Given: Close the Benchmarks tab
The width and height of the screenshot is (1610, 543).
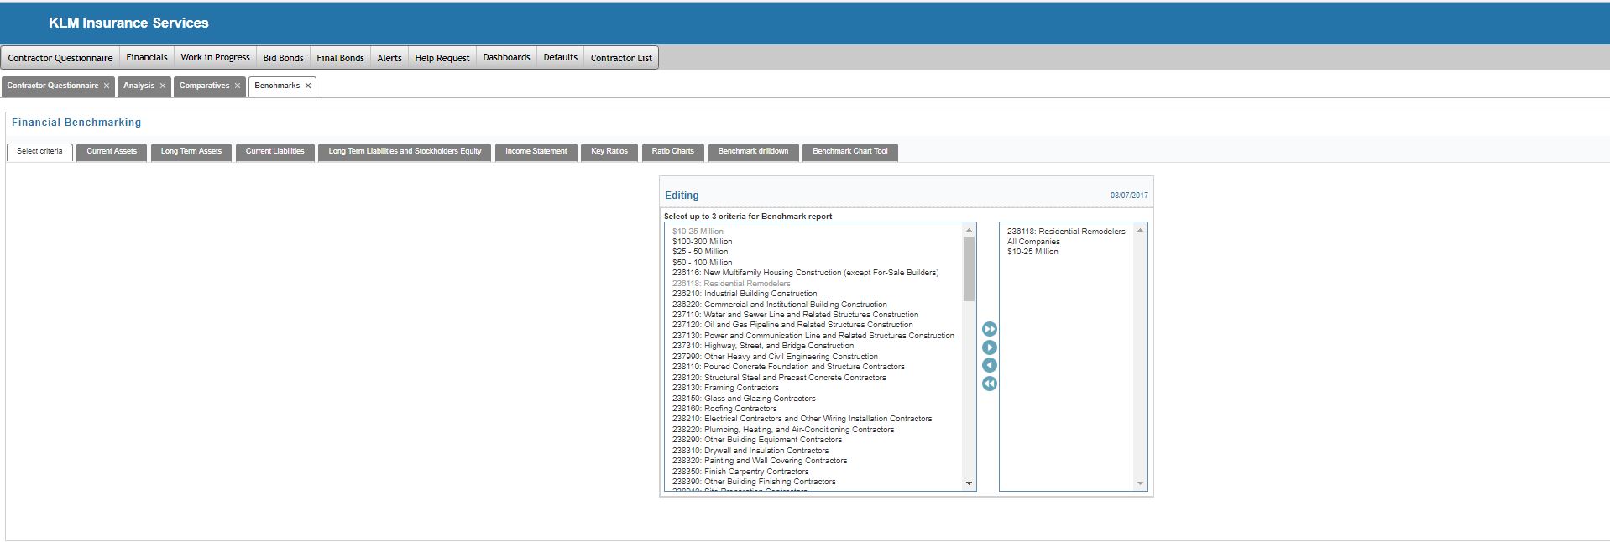Looking at the screenshot, I should pos(308,86).
